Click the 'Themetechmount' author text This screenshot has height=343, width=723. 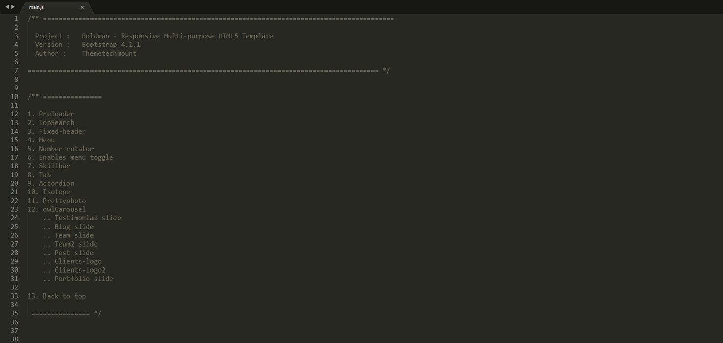(x=109, y=53)
